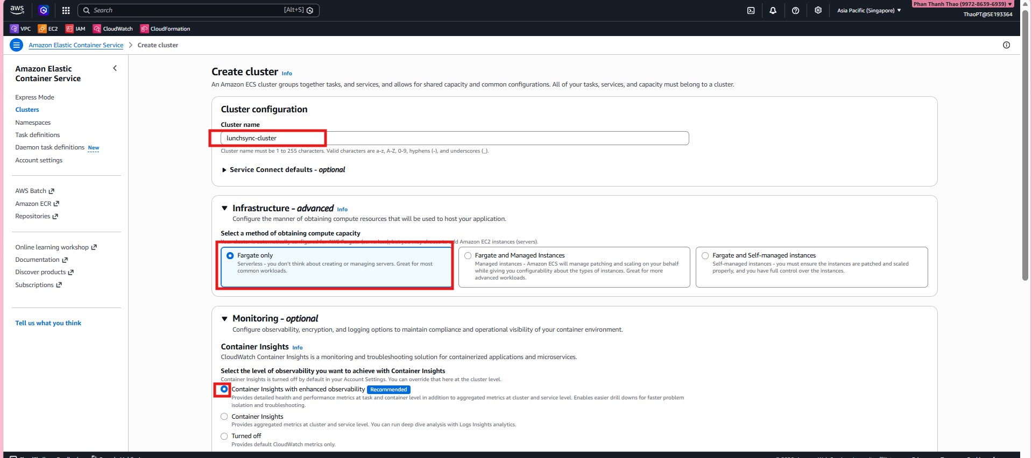Open the EC2 shortcut in favorites bar

[x=48, y=28]
